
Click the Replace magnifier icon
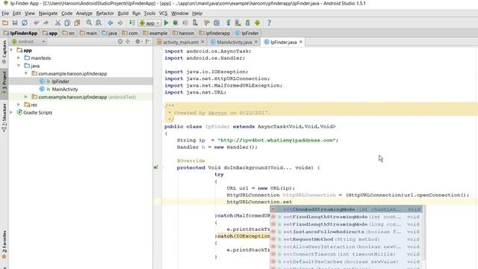pyautogui.click(x=99, y=23)
